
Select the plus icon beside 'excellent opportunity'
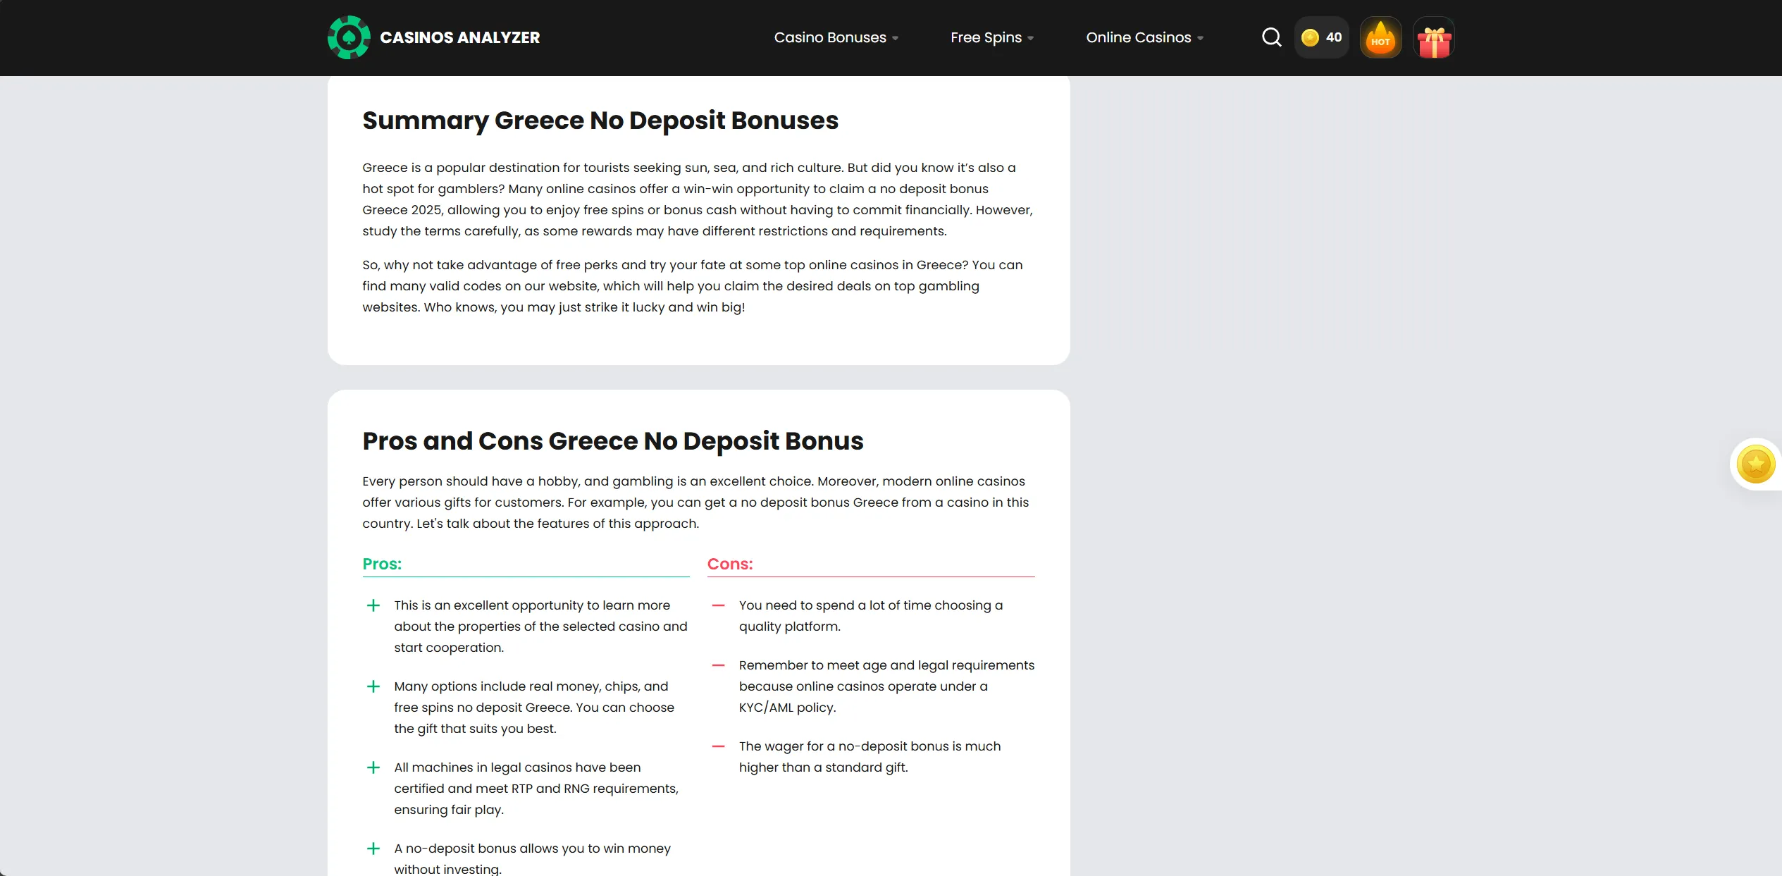tap(373, 605)
